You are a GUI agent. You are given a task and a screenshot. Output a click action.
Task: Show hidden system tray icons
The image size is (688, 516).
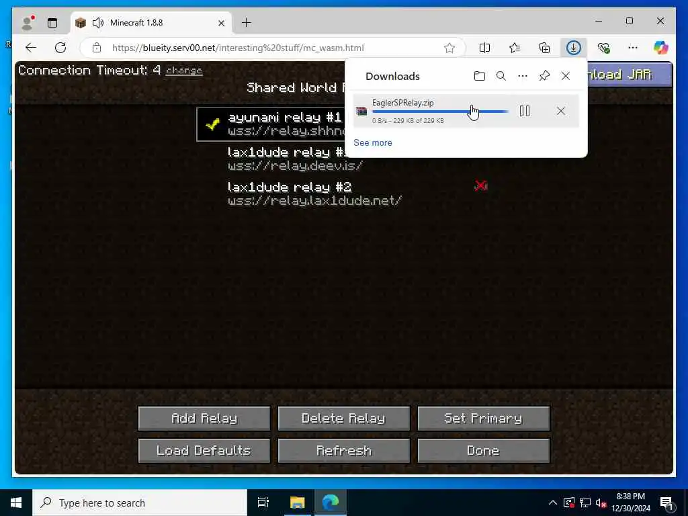pyautogui.click(x=553, y=503)
